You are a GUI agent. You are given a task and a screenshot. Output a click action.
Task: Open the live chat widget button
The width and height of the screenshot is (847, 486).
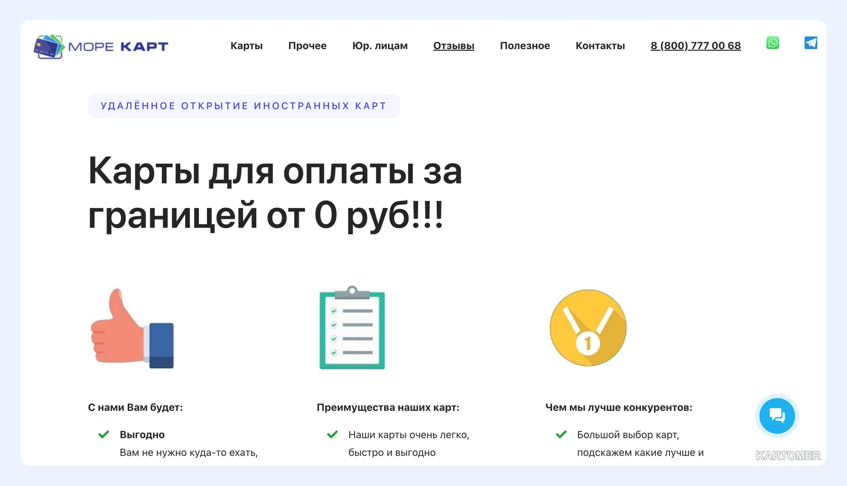click(777, 416)
